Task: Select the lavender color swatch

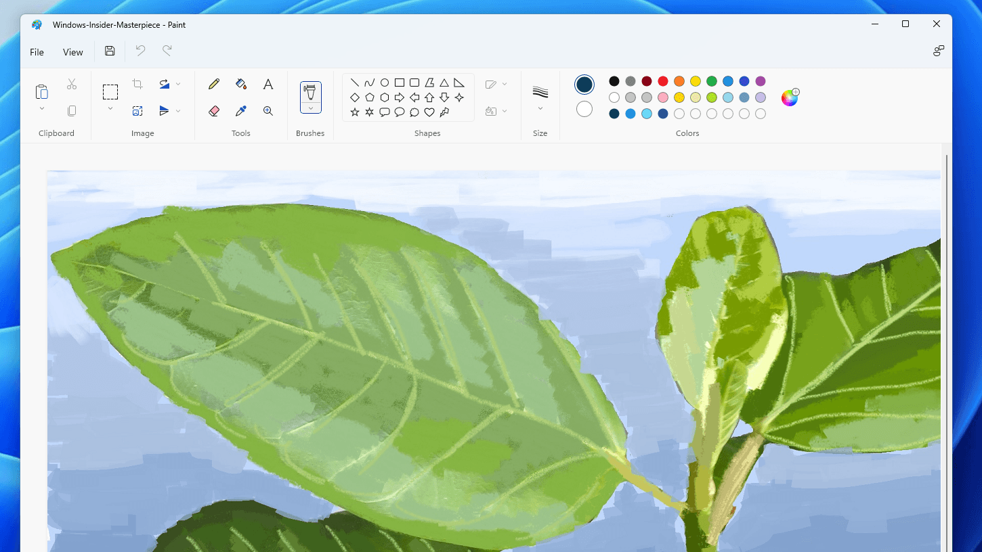Action: [x=761, y=97]
